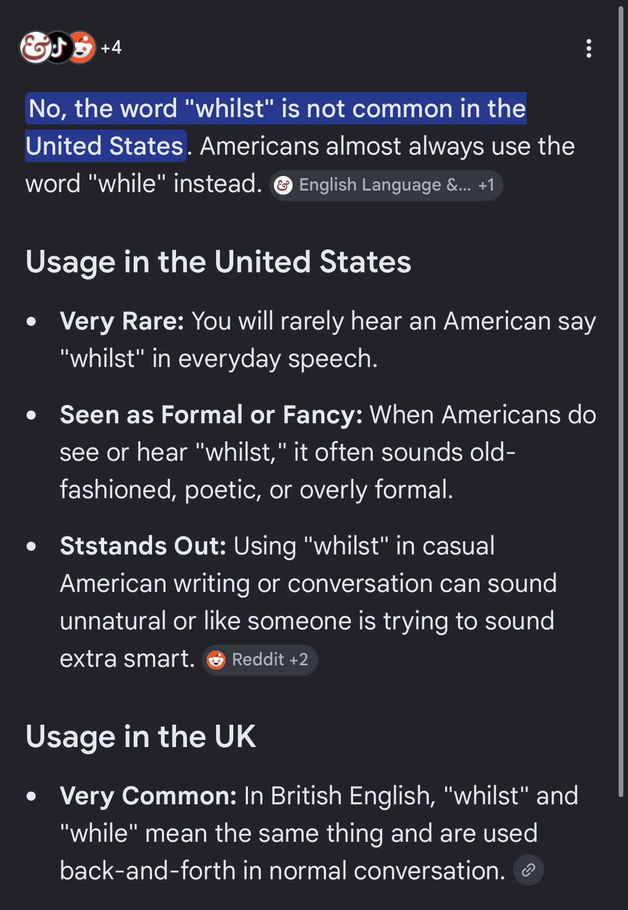Click the link icon after normal conversation
The height and width of the screenshot is (910, 628).
[x=529, y=870]
